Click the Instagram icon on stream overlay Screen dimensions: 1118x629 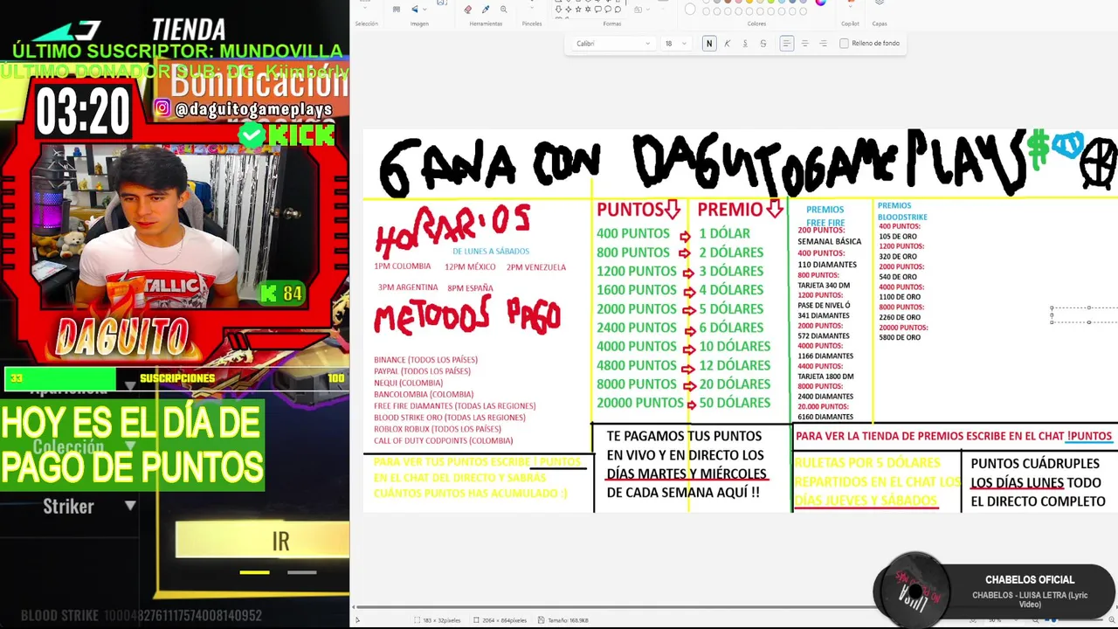tap(162, 108)
